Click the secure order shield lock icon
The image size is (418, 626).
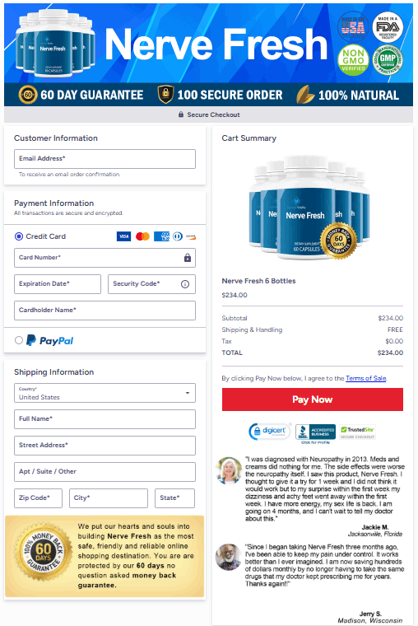point(165,94)
